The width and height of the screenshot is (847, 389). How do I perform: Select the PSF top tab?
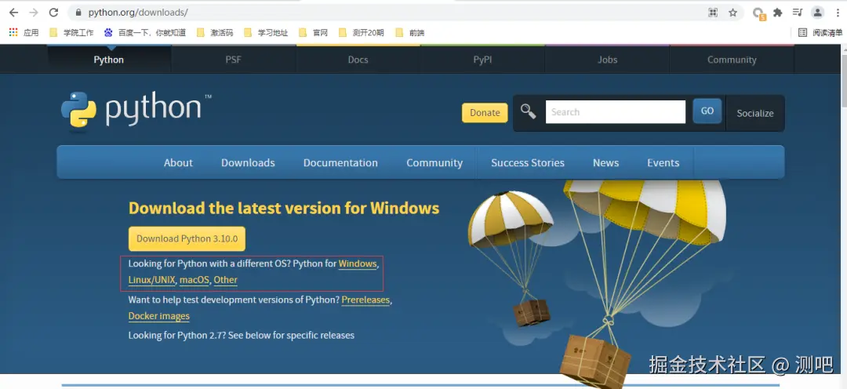[x=234, y=60]
